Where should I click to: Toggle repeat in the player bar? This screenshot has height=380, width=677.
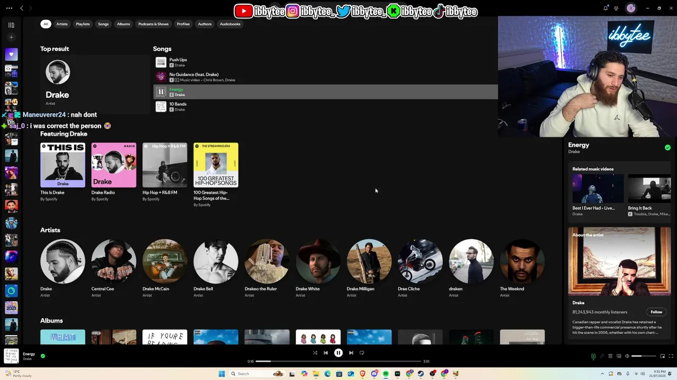click(x=362, y=353)
